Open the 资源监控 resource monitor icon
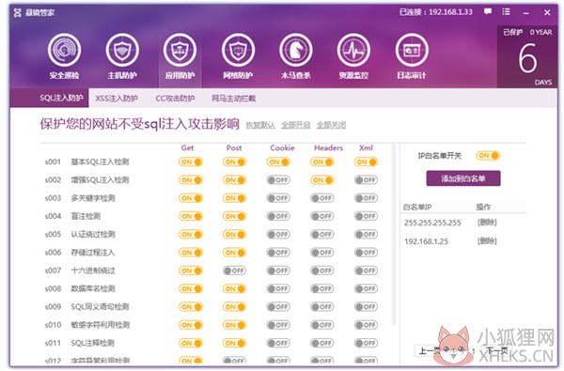This screenshot has height=371, width=564. (x=353, y=50)
